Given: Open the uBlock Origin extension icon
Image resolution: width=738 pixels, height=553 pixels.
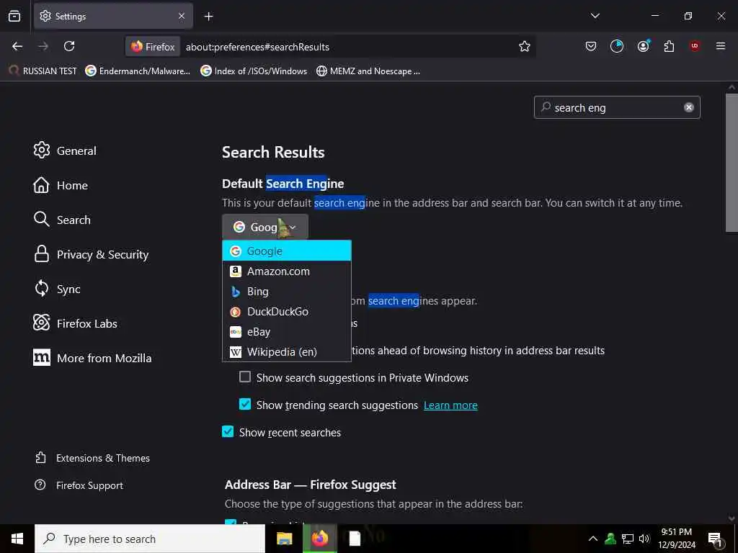Looking at the screenshot, I should pyautogui.click(x=694, y=46).
